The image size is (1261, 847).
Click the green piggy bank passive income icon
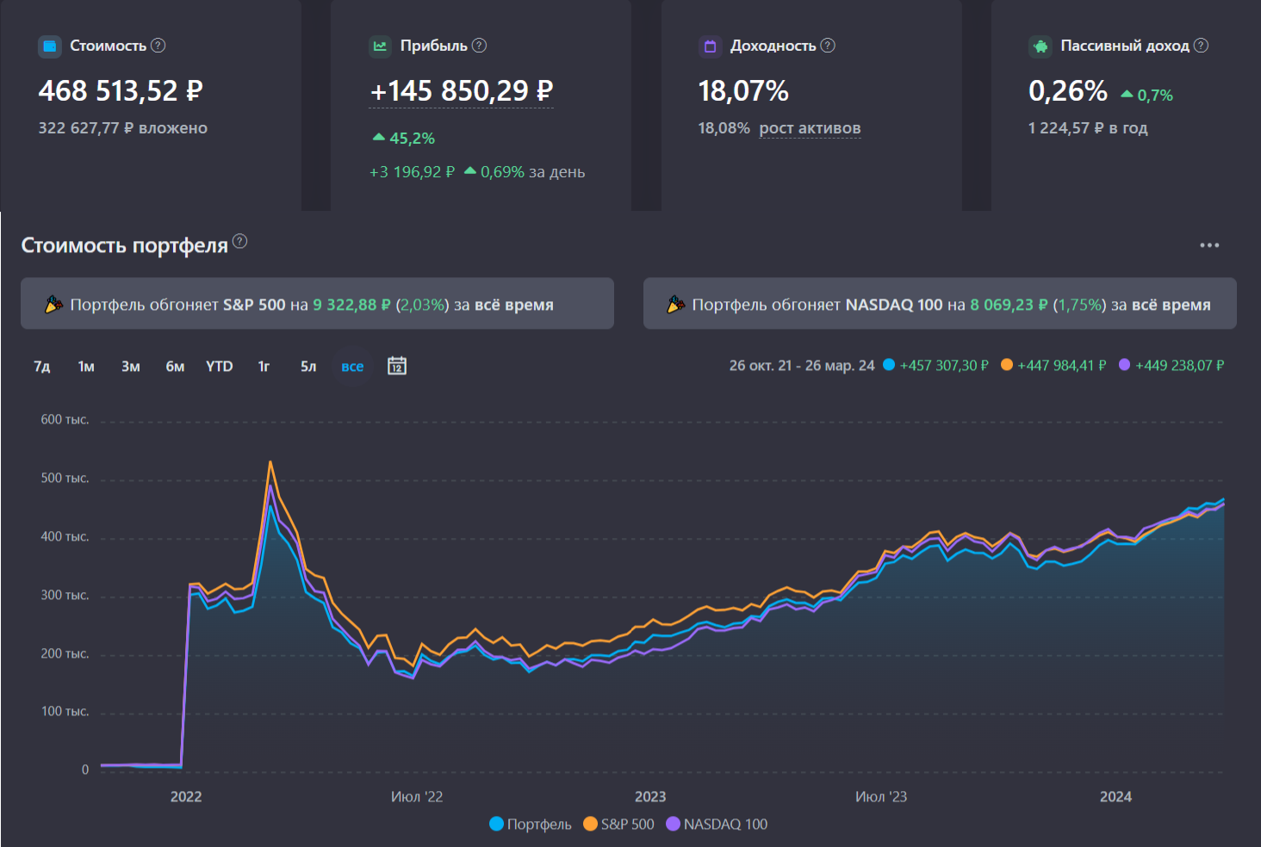coord(1040,46)
